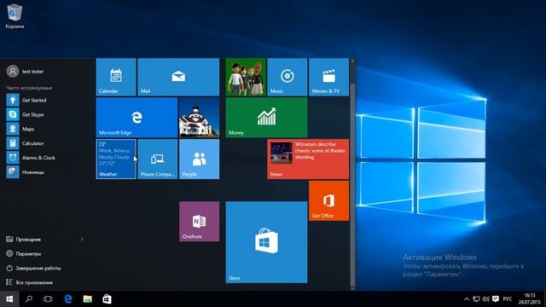Click the volume speaker tray icon
546x307 pixels.
click(x=485, y=299)
